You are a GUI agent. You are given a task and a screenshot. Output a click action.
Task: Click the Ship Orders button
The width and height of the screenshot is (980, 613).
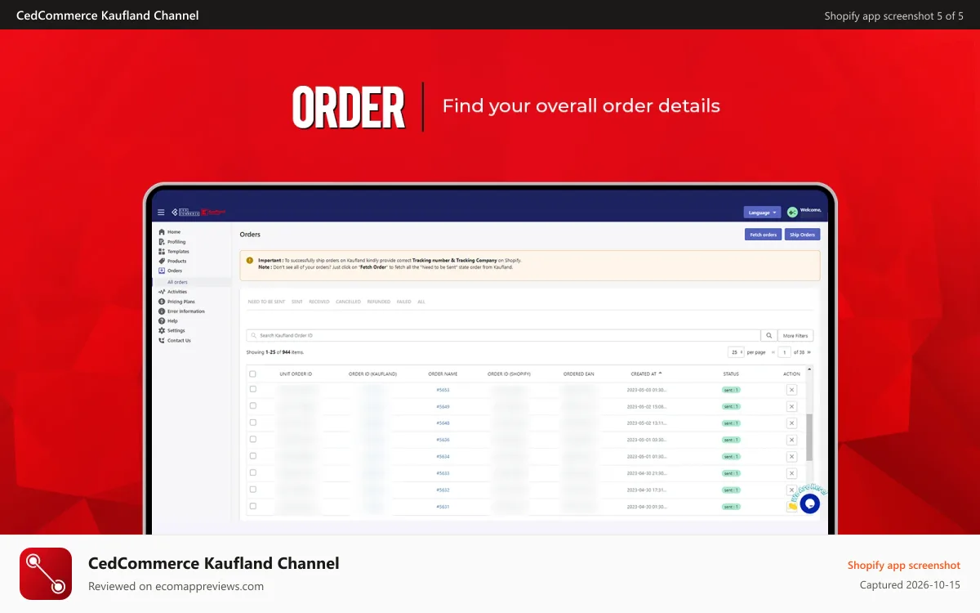[x=802, y=235]
